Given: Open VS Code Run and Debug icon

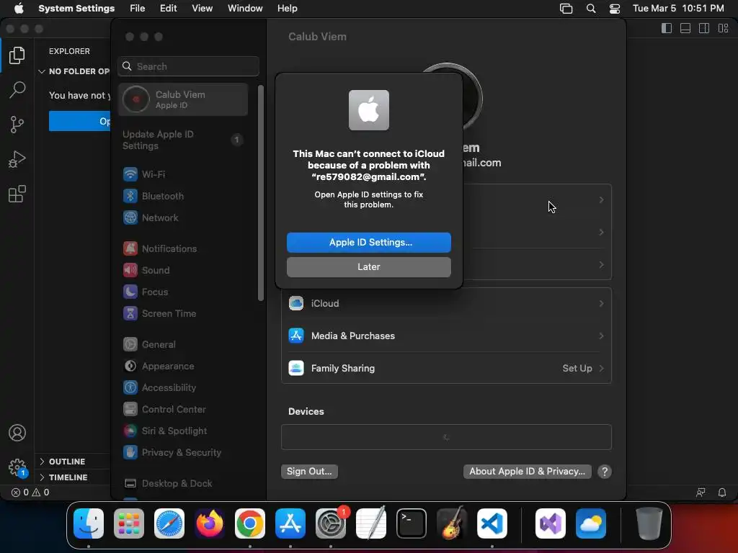Looking at the screenshot, I should pyautogui.click(x=17, y=159).
